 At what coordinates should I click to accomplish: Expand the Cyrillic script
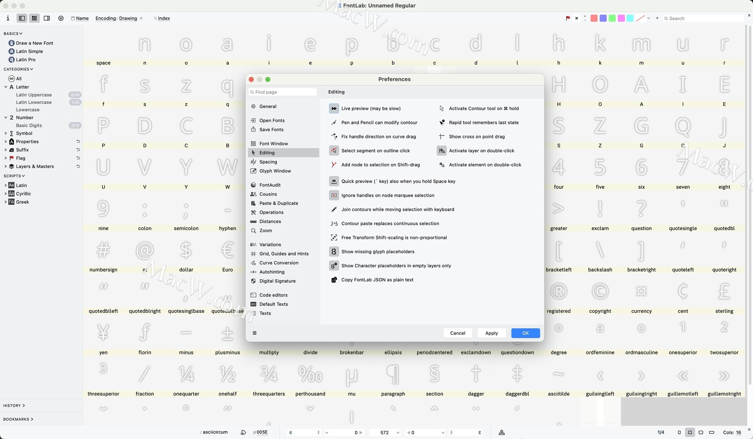[x=5, y=194]
